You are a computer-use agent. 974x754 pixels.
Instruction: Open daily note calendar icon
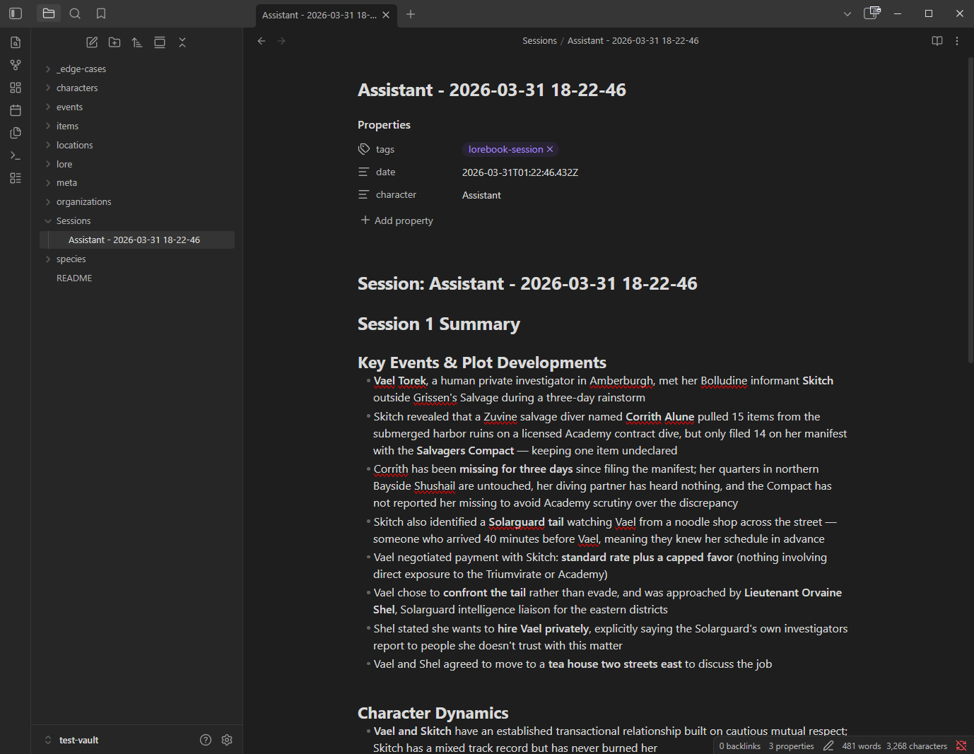click(16, 110)
